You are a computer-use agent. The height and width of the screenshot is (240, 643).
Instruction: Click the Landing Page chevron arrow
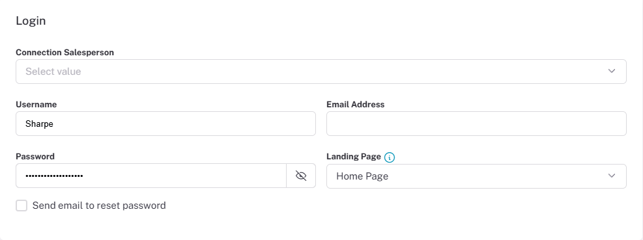click(612, 176)
